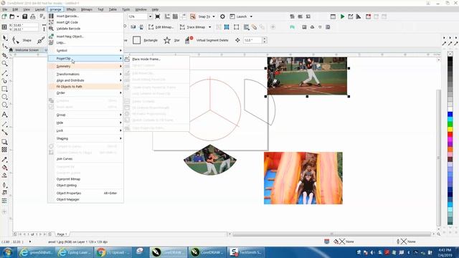Select the Crop tool in the toolbox
This screenshot has width=459, height=258.
[4, 55]
